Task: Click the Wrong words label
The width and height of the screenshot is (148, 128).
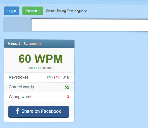Action: pyautogui.click(x=20, y=97)
